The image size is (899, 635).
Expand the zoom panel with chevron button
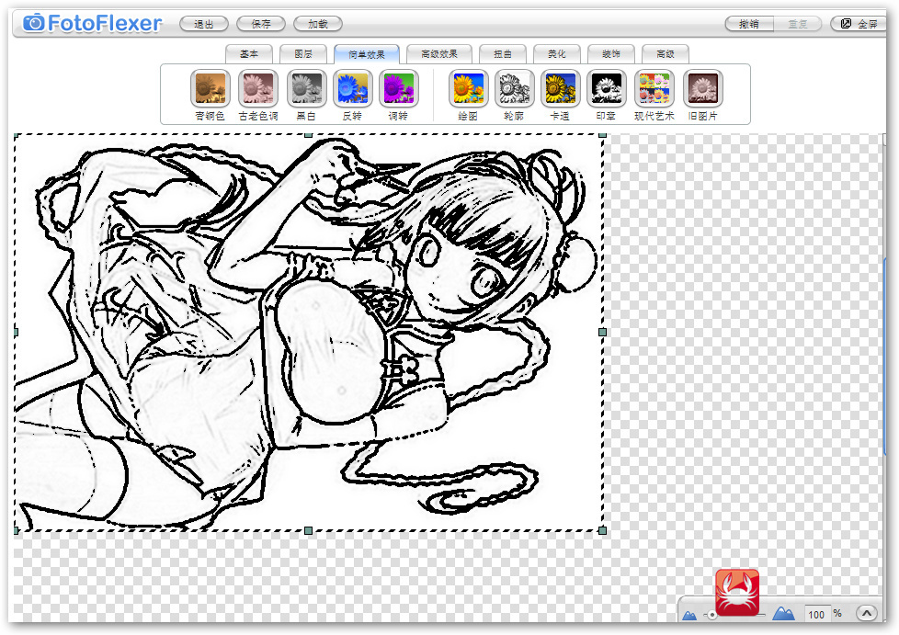point(866,613)
